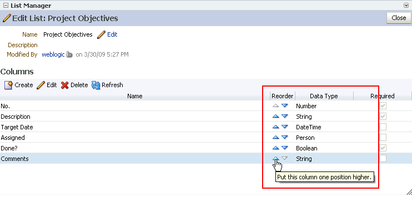Image resolution: width=412 pixels, height=202 pixels.
Task: Click the Reorder column header
Action: click(283, 96)
